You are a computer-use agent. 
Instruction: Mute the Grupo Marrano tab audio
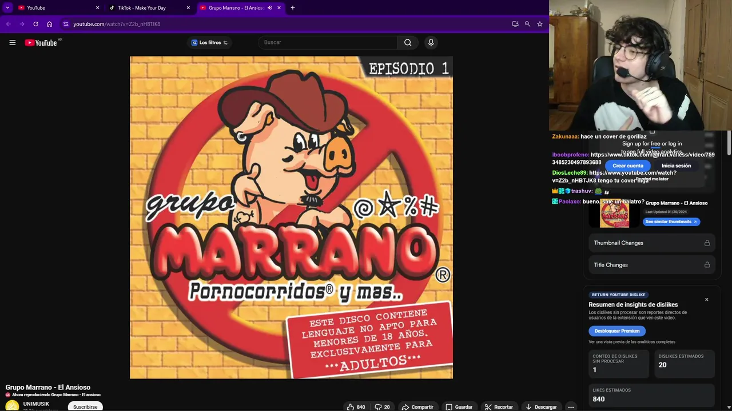[x=270, y=8]
